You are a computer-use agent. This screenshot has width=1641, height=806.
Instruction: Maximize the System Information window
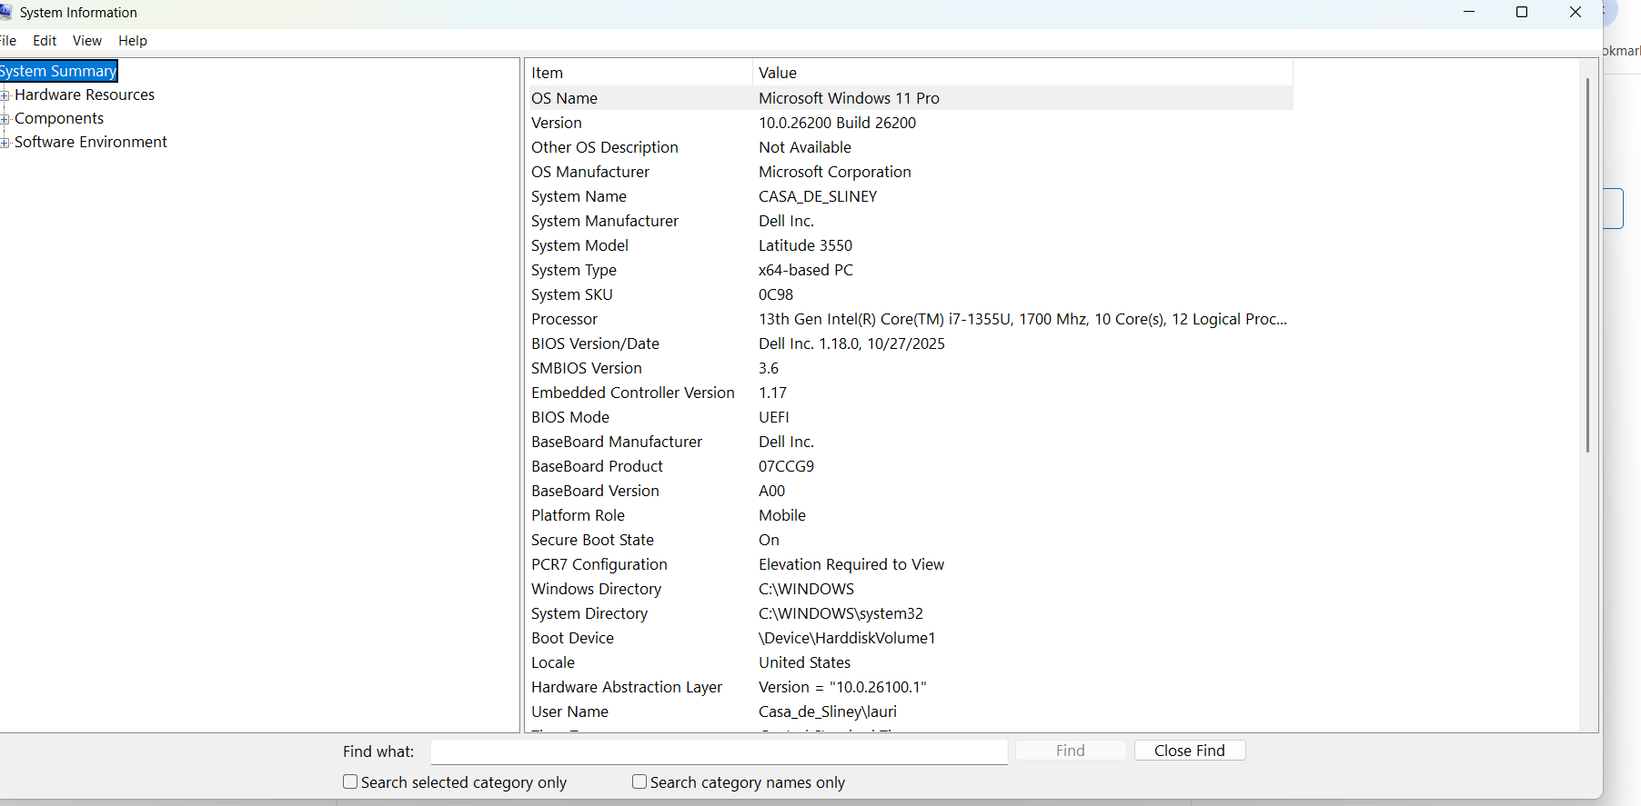pyautogui.click(x=1522, y=12)
